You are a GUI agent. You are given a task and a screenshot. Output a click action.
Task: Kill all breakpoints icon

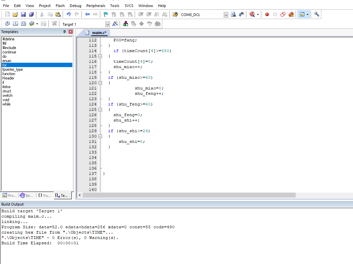coord(291,14)
